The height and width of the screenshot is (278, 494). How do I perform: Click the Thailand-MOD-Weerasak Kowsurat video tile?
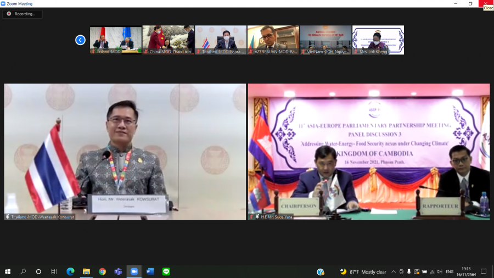click(125, 152)
